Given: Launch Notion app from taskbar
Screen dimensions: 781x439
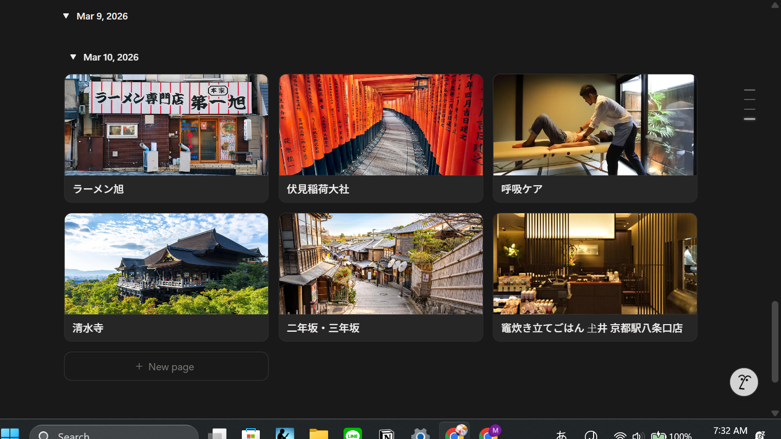Looking at the screenshot, I should (386, 434).
